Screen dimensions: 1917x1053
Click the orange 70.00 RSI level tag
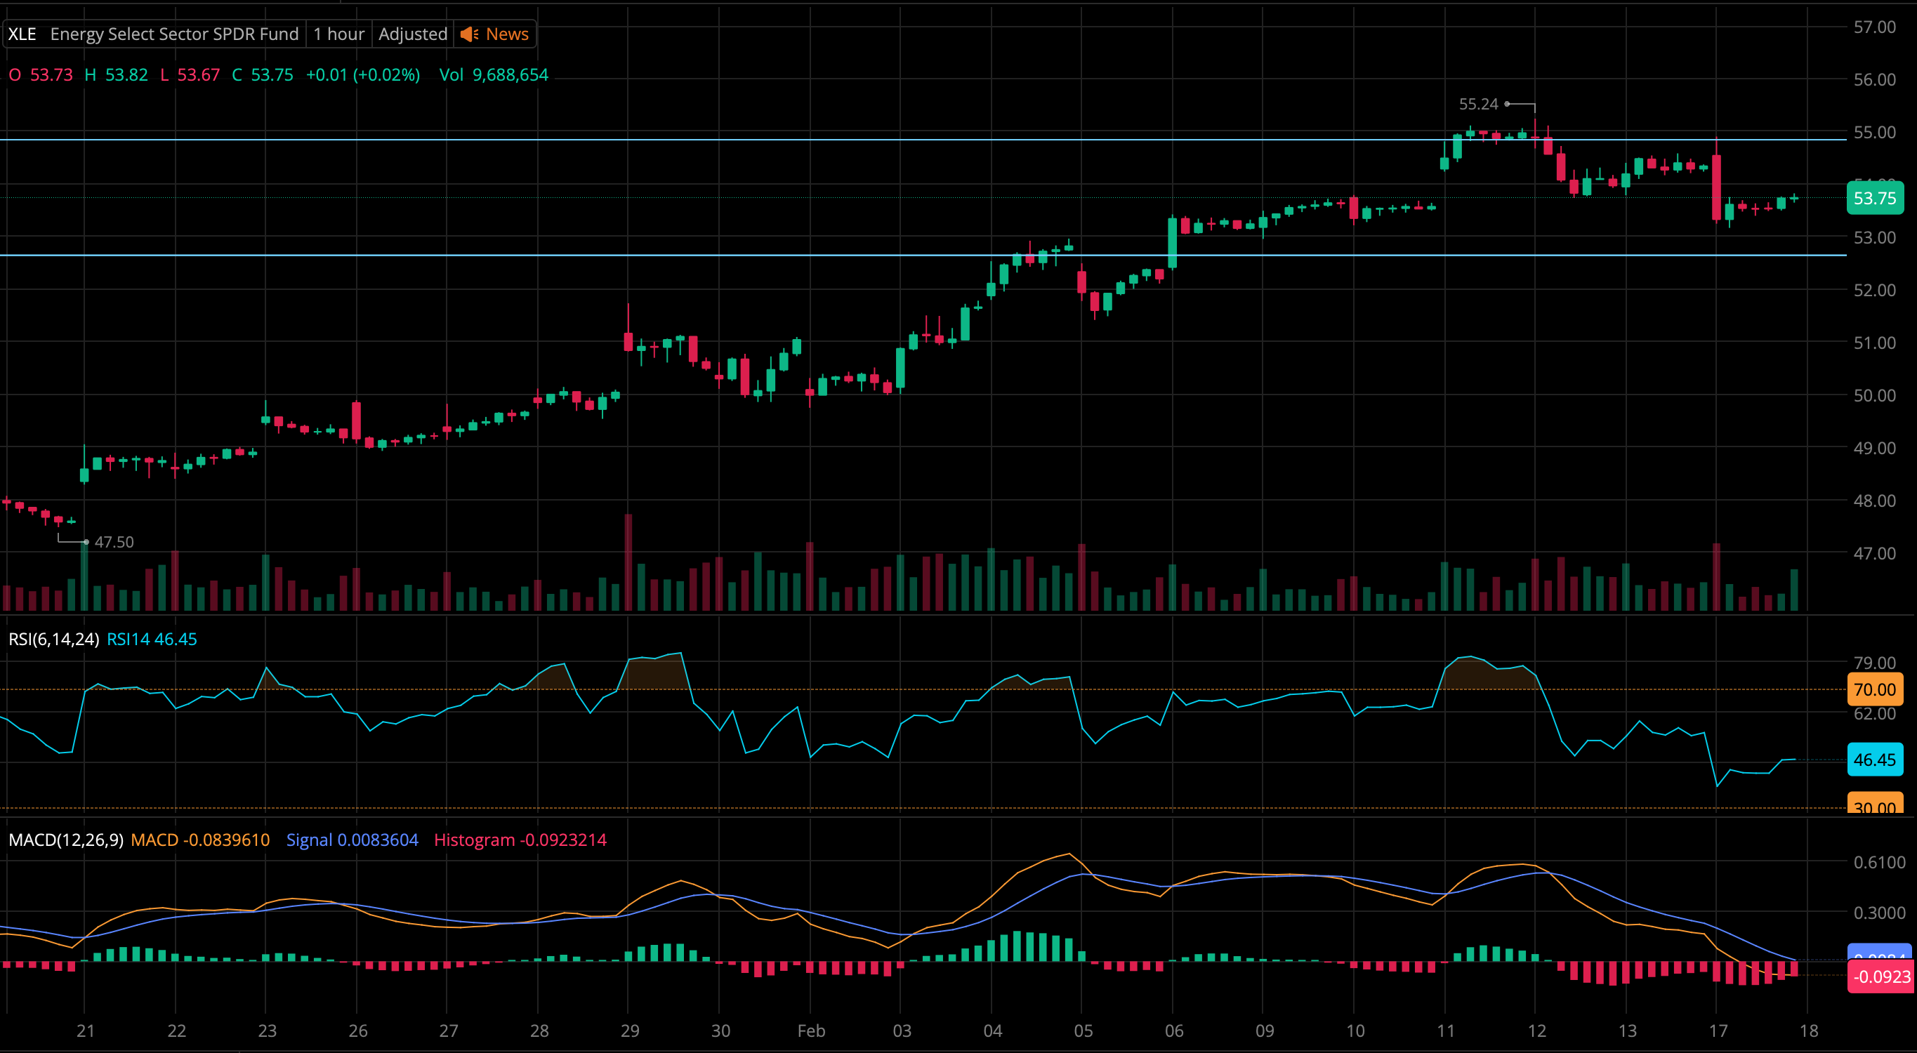(1874, 689)
